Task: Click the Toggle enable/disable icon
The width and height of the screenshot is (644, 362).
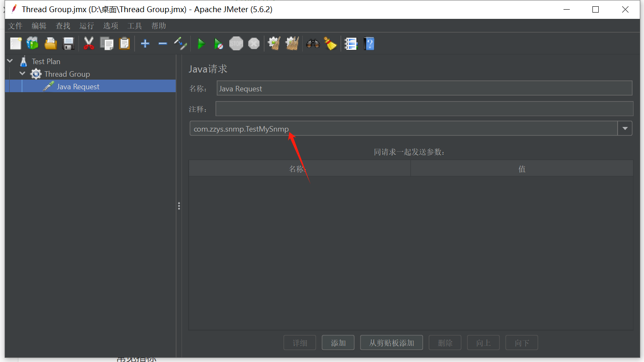Action: coord(180,44)
